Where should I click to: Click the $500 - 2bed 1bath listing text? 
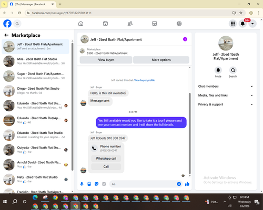(x=107, y=53)
